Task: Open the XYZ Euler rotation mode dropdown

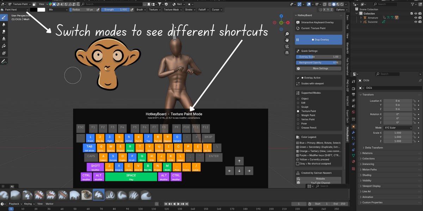Action: tap(398, 127)
